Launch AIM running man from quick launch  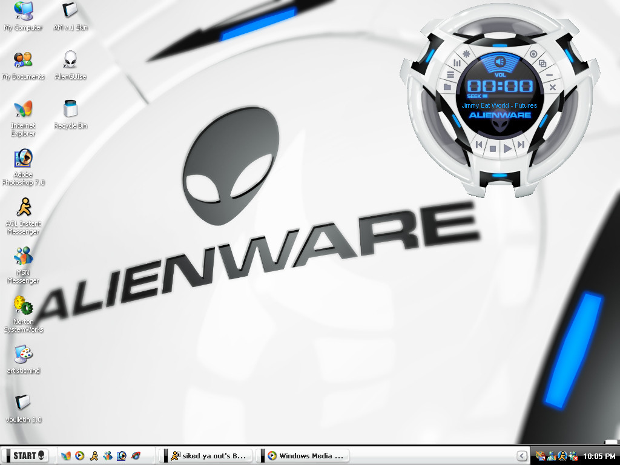tap(94, 456)
